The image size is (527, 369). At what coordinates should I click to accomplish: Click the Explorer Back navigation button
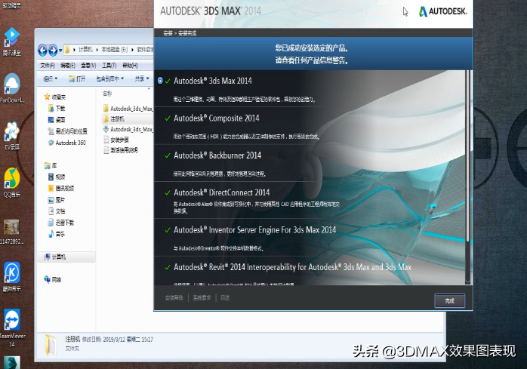tap(43, 51)
